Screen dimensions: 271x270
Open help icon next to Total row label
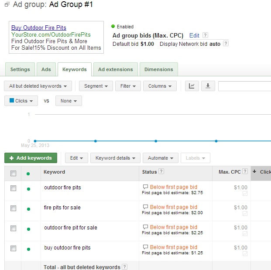tap(124, 267)
